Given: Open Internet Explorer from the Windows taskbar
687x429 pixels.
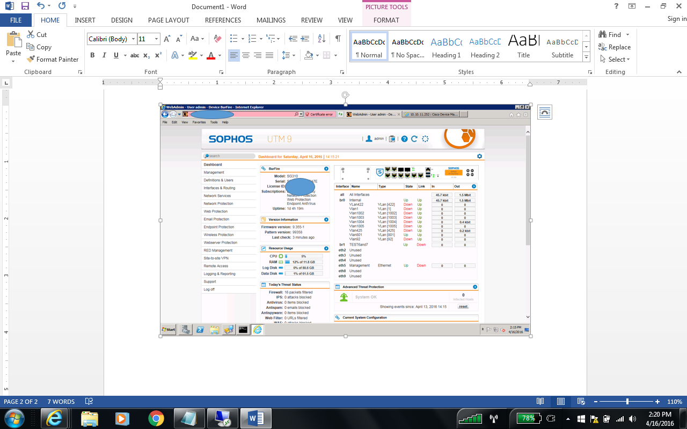Looking at the screenshot, I should point(54,418).
